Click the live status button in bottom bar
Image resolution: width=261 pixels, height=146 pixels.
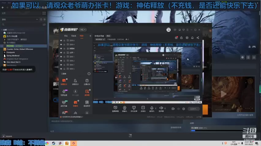click(193, 109)
